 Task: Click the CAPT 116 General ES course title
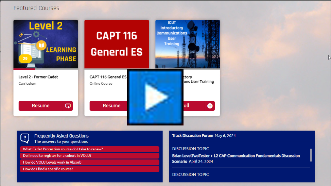tap(108, 77)
